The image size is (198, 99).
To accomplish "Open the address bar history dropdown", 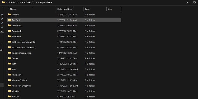I will 188,2.
